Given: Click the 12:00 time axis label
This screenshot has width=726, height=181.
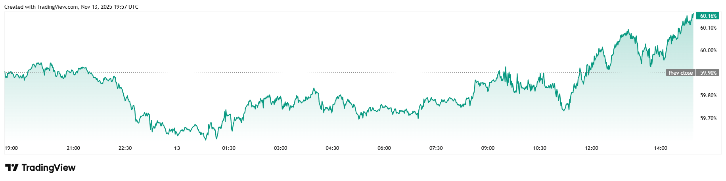Looking at the screenshot, I should click(x=592, y=148).
